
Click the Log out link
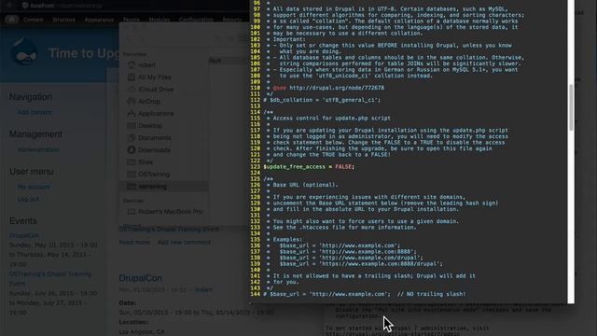tap(28, 199)
